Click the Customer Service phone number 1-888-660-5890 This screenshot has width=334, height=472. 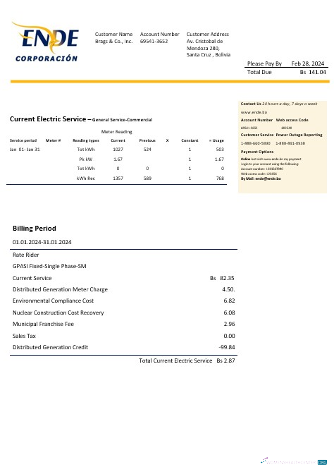click(x=255, y=143)
